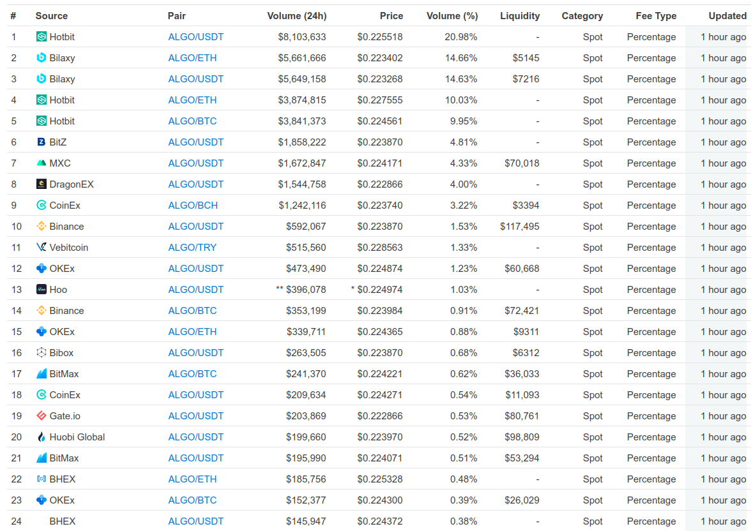Viewport: 753px width, 531px height.
Task: Click the Bibox logo icon
Action: click(42, 354)
